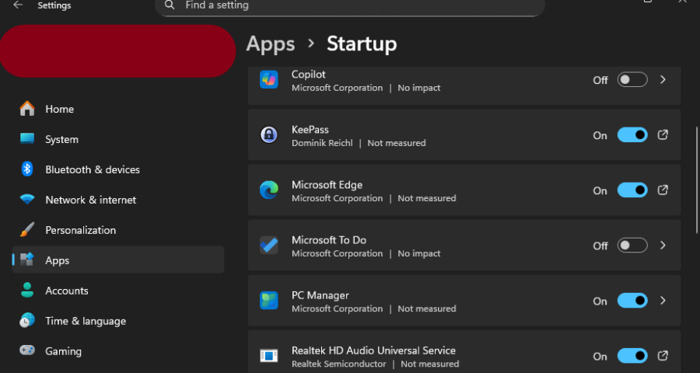The image size is (700, 373).
Task: Select Personalization in the sidebar
Action: tap(118, 230)
